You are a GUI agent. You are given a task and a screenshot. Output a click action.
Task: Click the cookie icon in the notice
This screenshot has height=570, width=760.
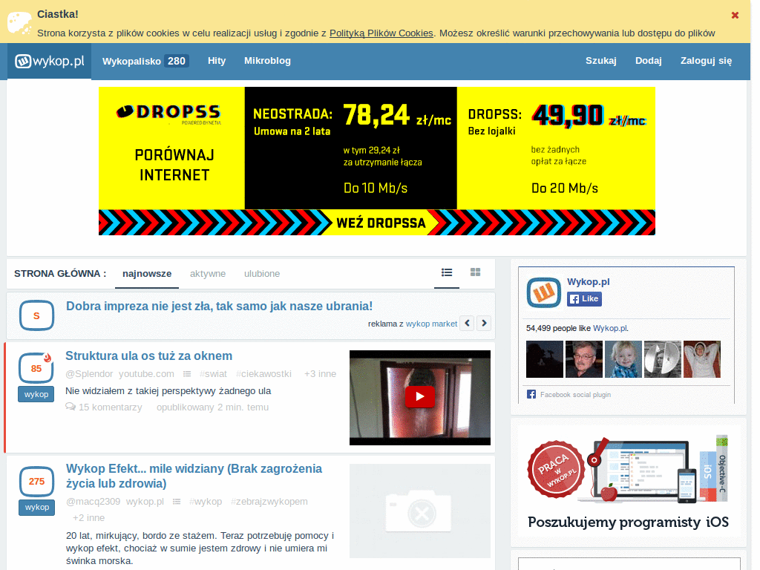[20, 23]
